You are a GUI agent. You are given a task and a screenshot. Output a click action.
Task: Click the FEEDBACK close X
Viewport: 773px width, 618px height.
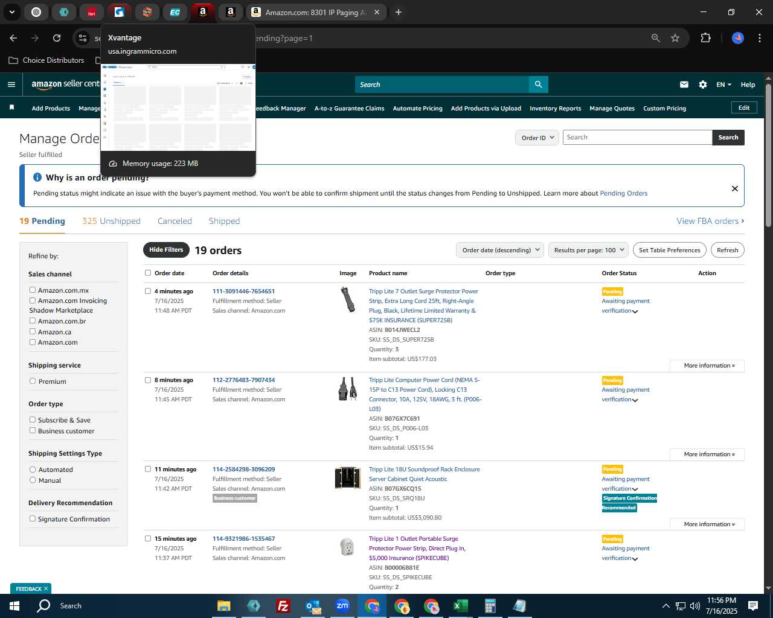[46, 589]
